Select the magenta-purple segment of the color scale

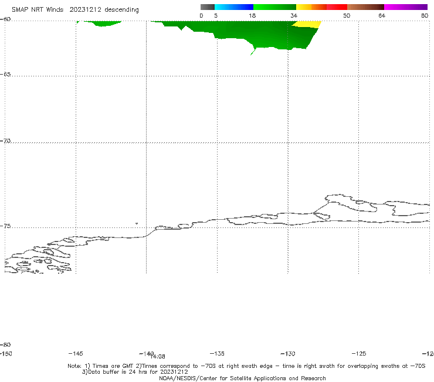(406, 7)
